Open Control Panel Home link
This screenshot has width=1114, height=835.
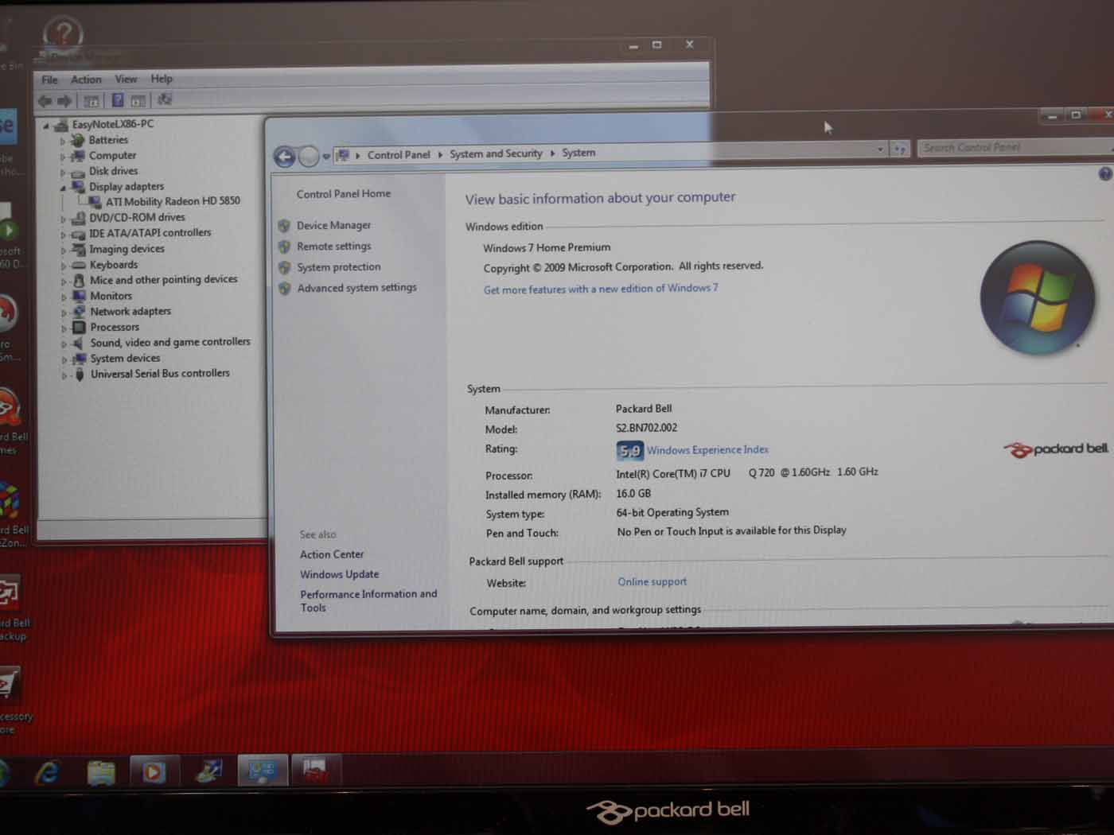344,194
